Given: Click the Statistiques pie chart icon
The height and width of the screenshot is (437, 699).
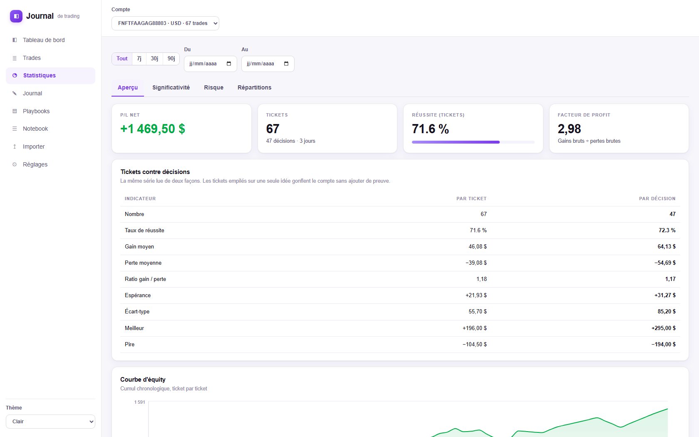Looking at the screenshot, I should pyautogui.click(x=15, y=75).
